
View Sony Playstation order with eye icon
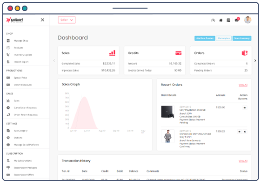[245, 107]
